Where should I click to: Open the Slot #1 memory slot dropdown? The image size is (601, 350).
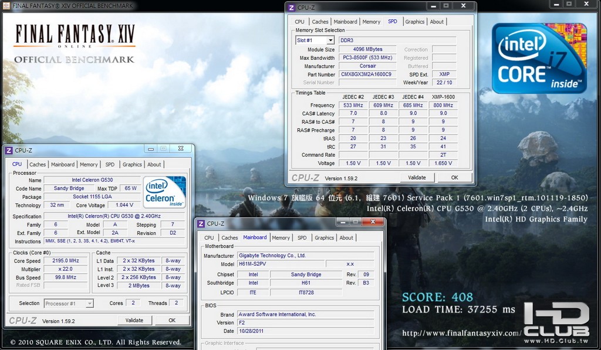(330, 40)
